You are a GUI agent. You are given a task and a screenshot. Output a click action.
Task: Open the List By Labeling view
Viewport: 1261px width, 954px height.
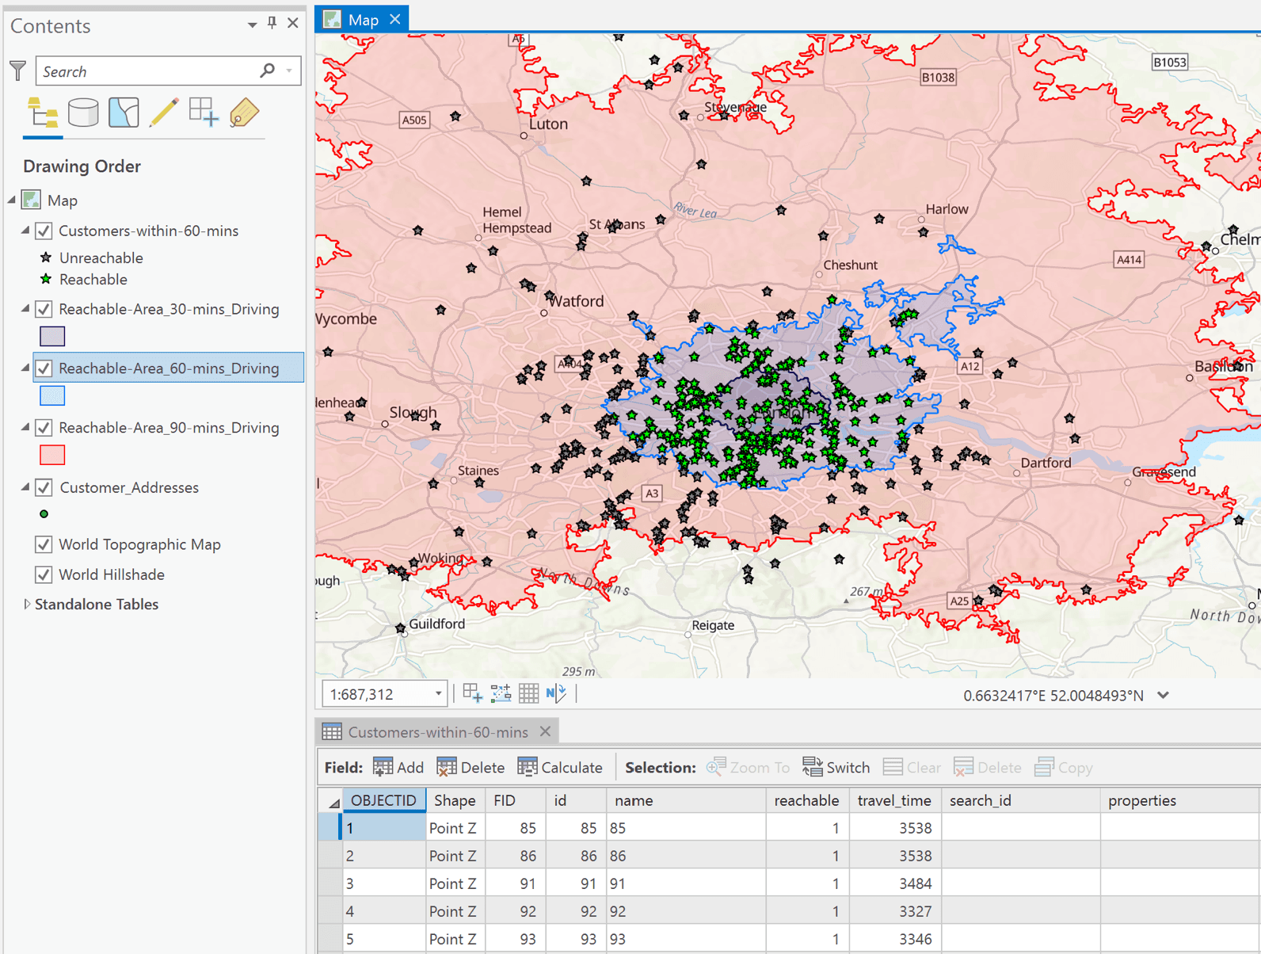(244, 113)
